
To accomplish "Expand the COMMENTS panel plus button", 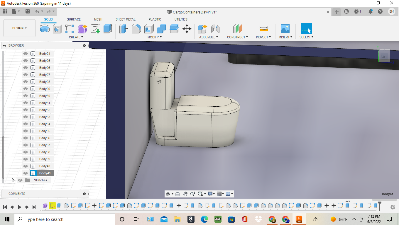I will [x=84, y=194].
